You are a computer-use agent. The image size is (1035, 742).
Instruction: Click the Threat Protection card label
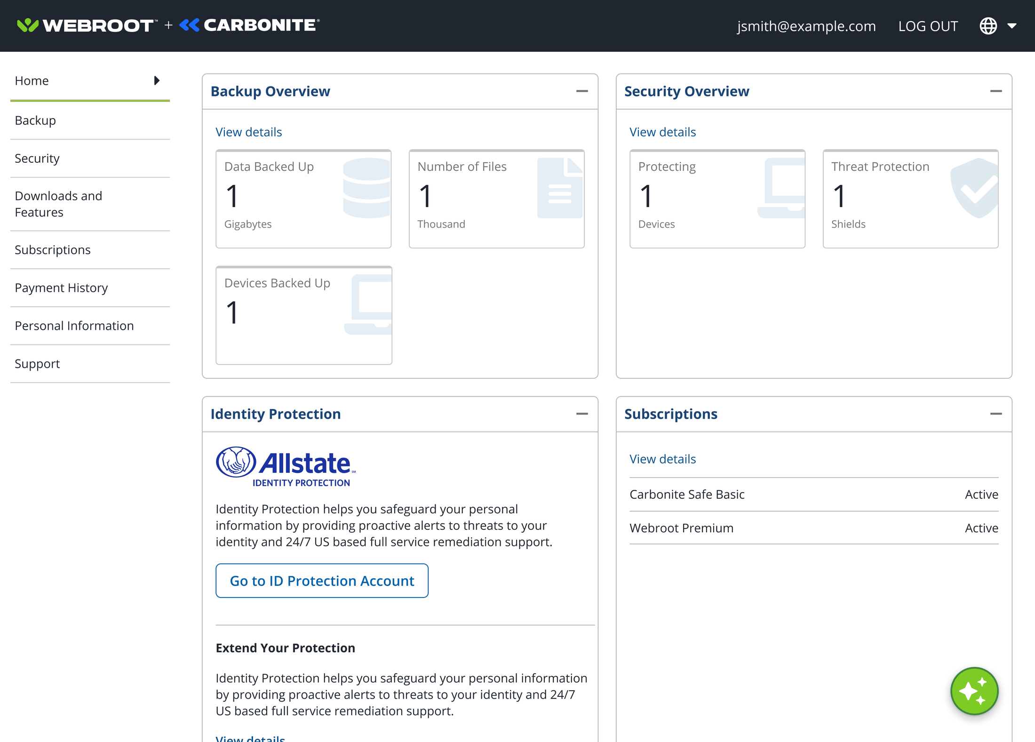(880, 167)
